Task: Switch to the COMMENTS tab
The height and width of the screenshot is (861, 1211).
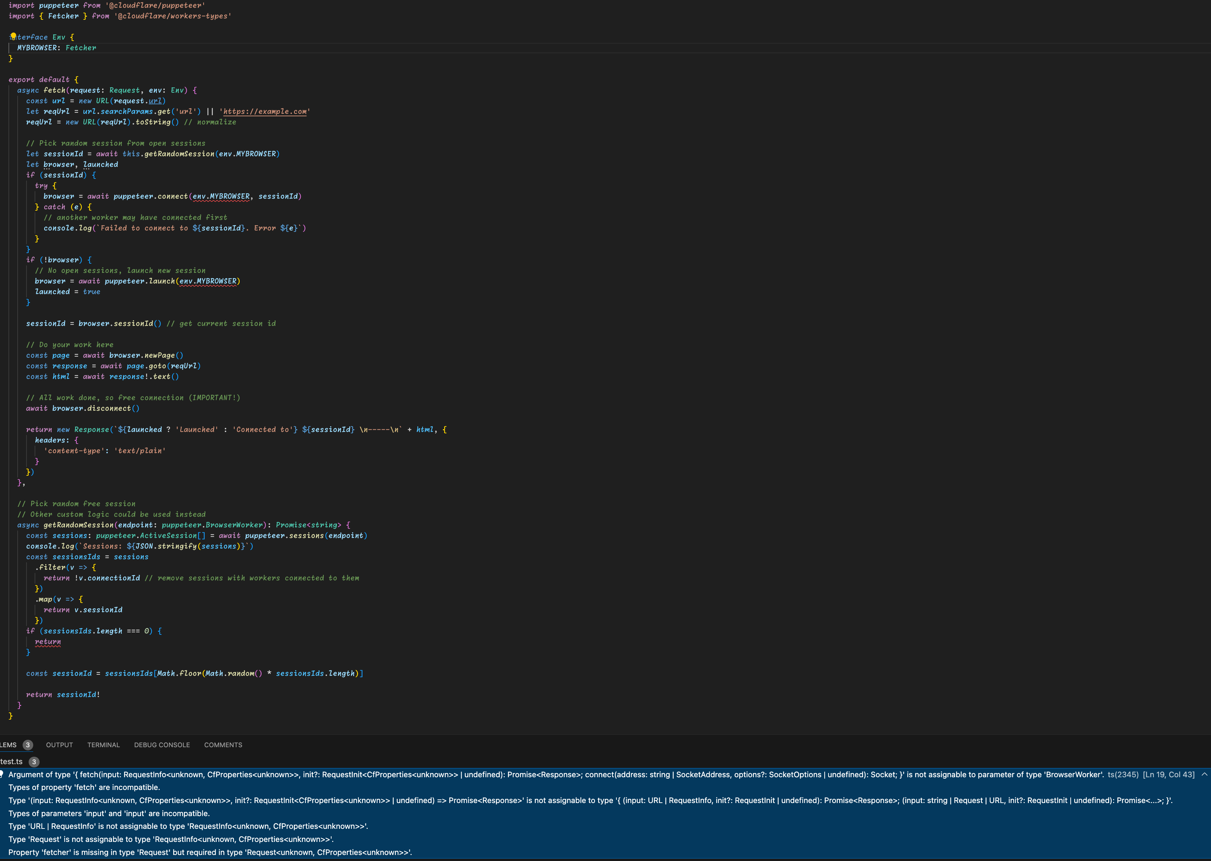Action: tap(223, 745)
